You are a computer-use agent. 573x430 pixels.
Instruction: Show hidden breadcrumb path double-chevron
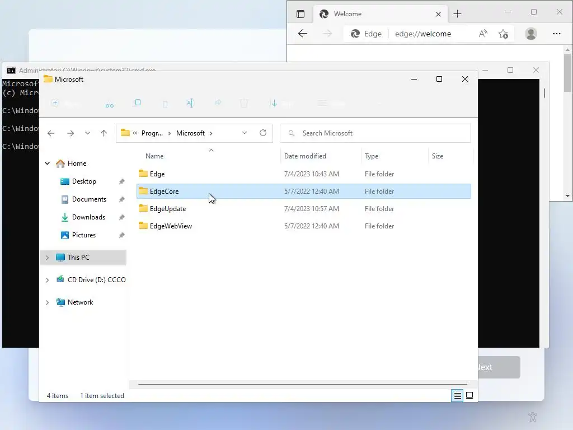pos(135,133)
